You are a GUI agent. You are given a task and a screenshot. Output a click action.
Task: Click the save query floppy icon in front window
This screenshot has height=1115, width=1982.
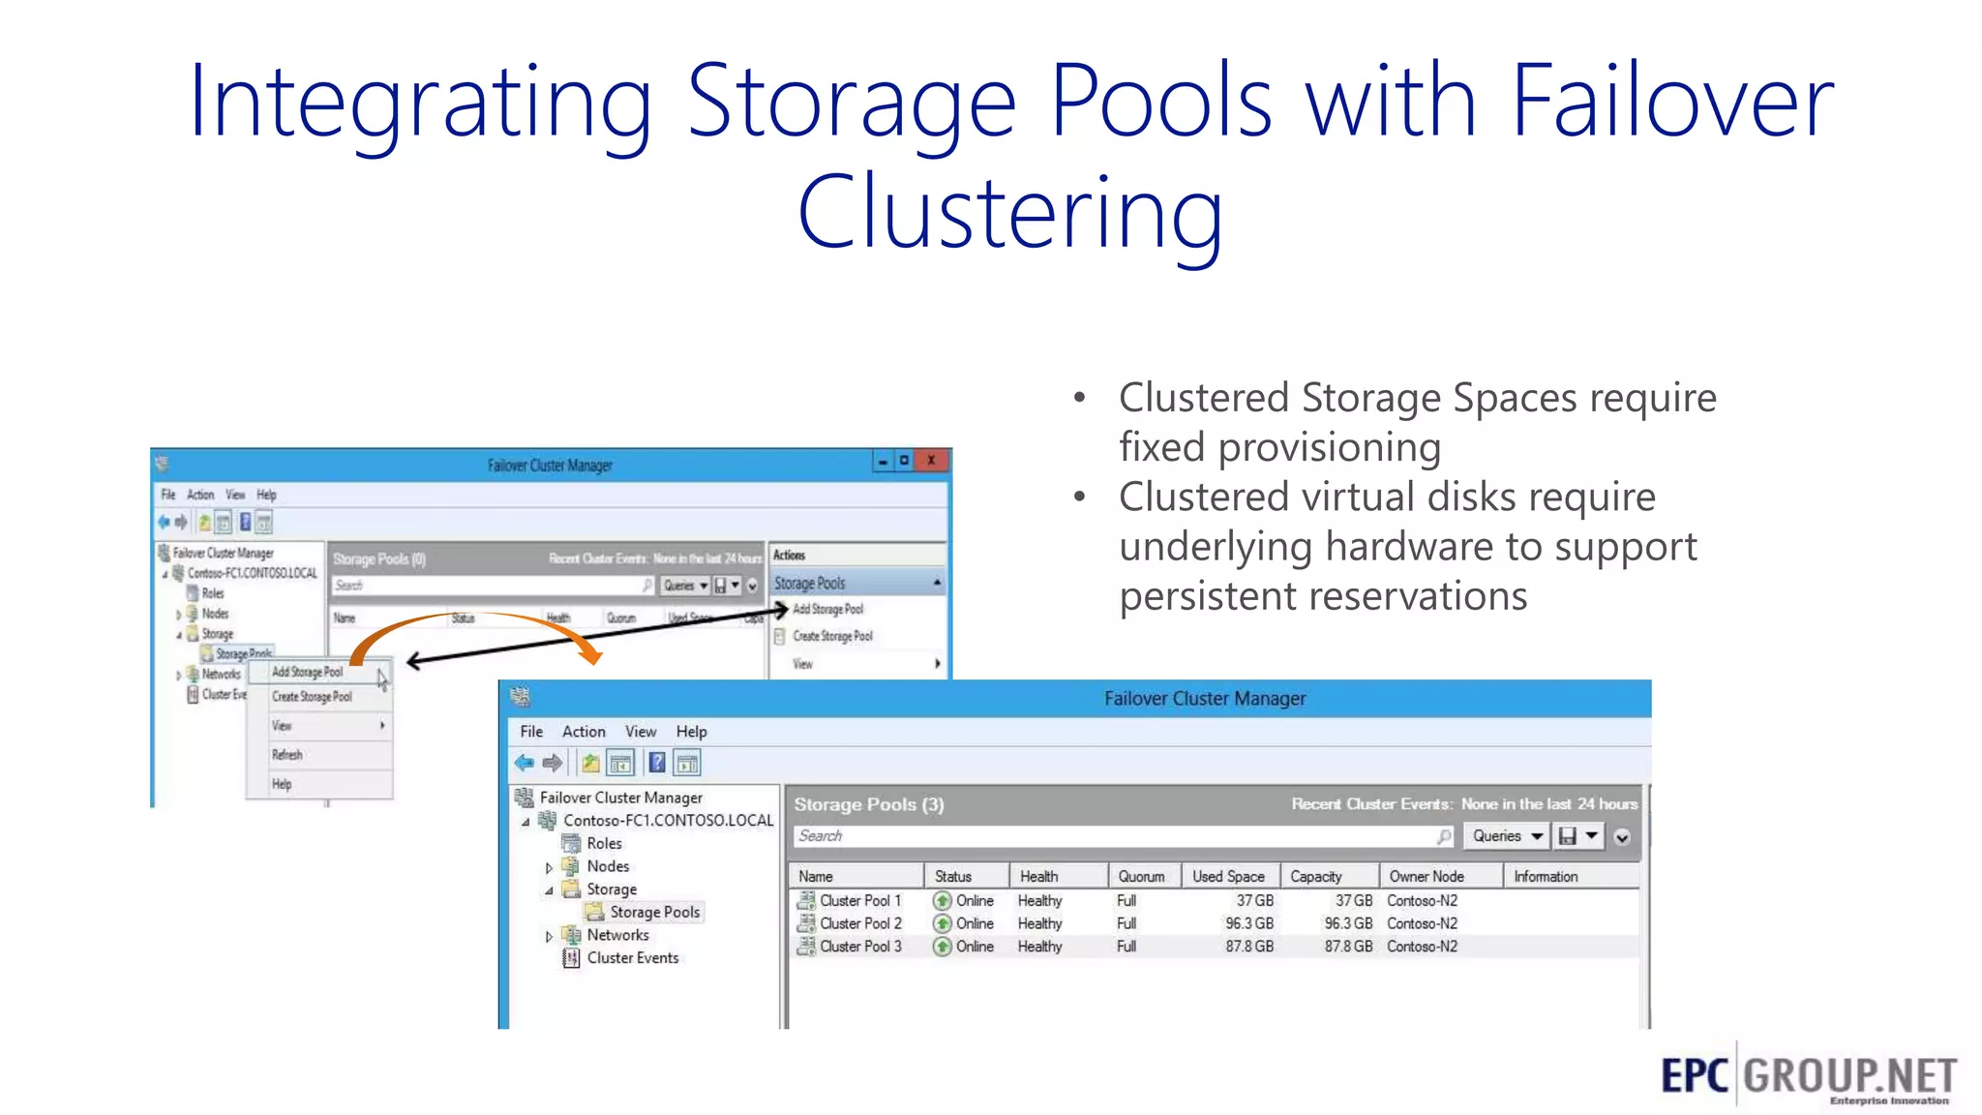pyautogui.click(x=1568, y=836)
